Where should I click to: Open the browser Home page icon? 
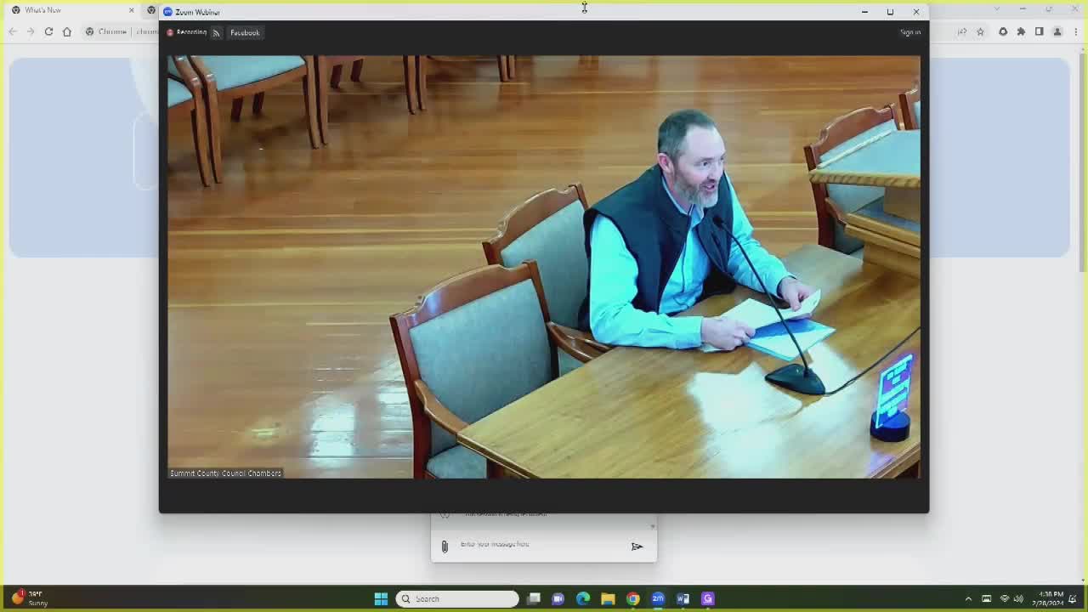click(x=67, y=31)
